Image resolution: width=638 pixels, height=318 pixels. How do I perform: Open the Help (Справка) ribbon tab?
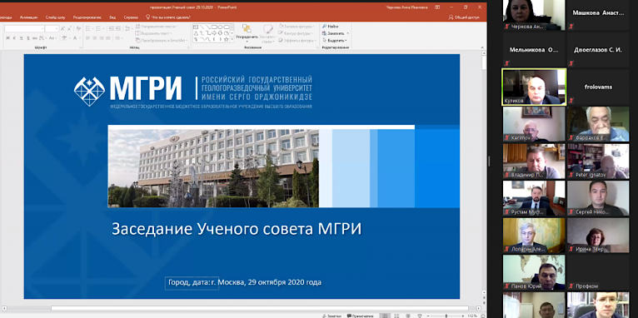(131, 17)
